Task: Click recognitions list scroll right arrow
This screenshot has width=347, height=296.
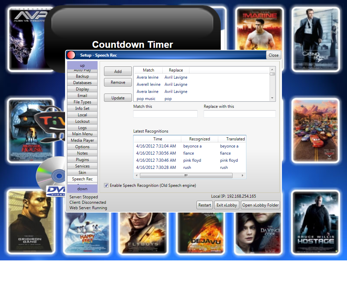Action: (243, 175)
